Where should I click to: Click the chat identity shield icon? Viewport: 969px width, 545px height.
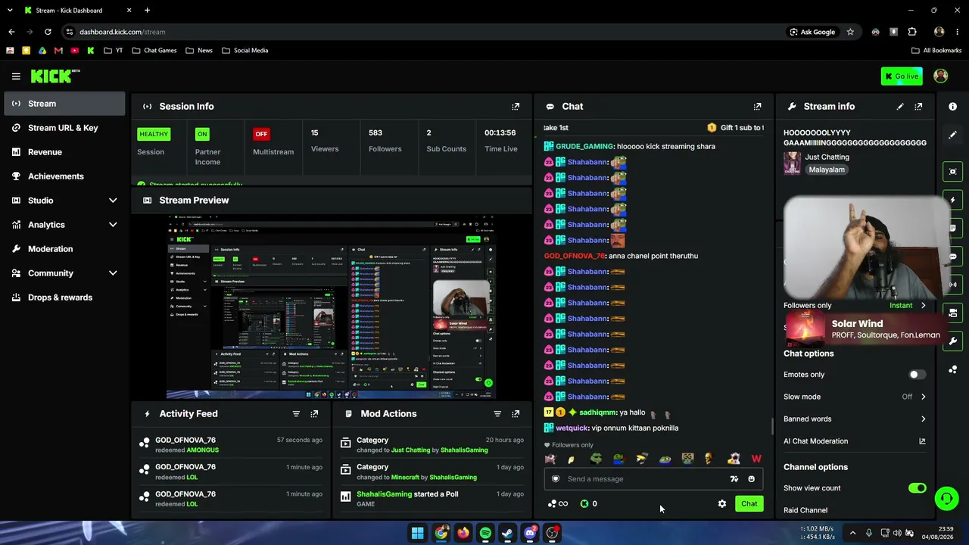coord(556,479)
